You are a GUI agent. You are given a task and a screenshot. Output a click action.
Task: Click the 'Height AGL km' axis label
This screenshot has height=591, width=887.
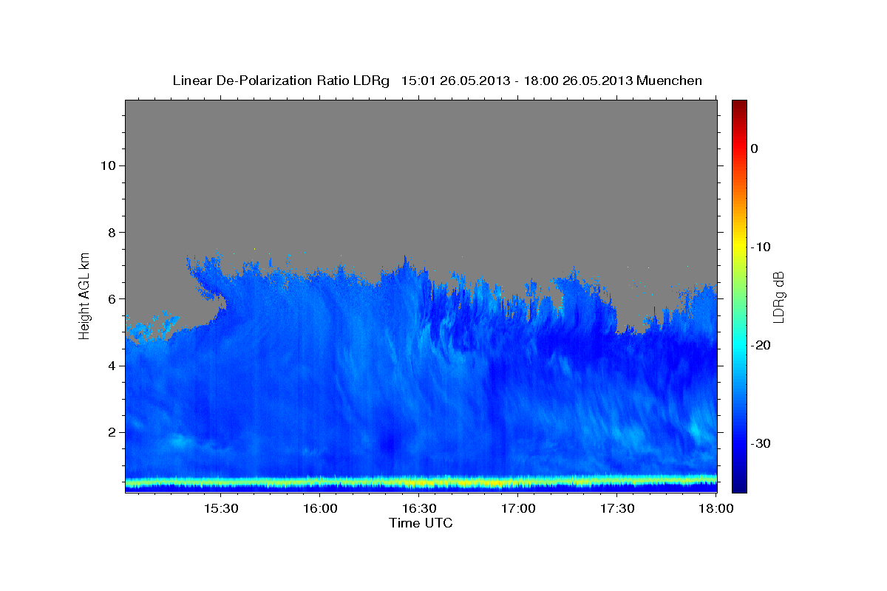[85, 295]
